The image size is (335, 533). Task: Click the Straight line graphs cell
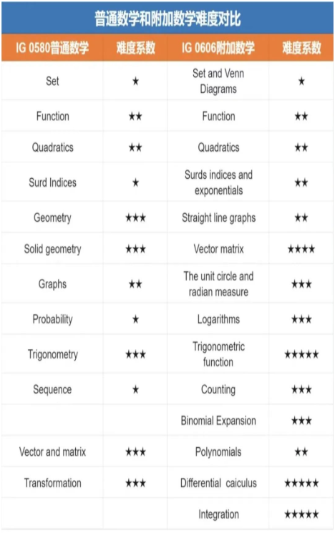coord(218,217)
